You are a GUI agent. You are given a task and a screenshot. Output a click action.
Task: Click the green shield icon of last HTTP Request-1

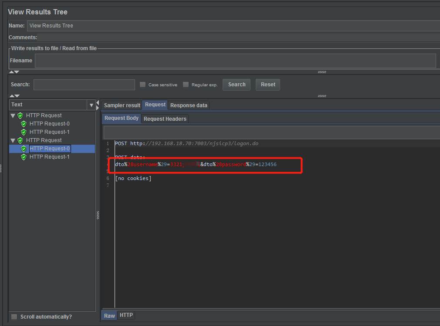(24, 157)
